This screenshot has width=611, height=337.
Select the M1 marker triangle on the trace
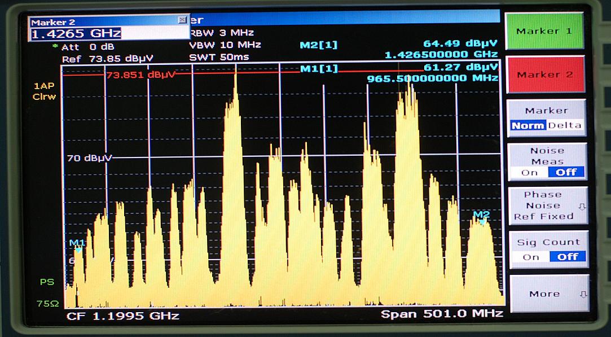click(78, 248)
